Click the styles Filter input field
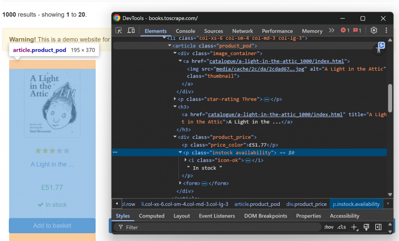Image resolution: width=399 pixels, height=241 pixels. coord(218,227)
